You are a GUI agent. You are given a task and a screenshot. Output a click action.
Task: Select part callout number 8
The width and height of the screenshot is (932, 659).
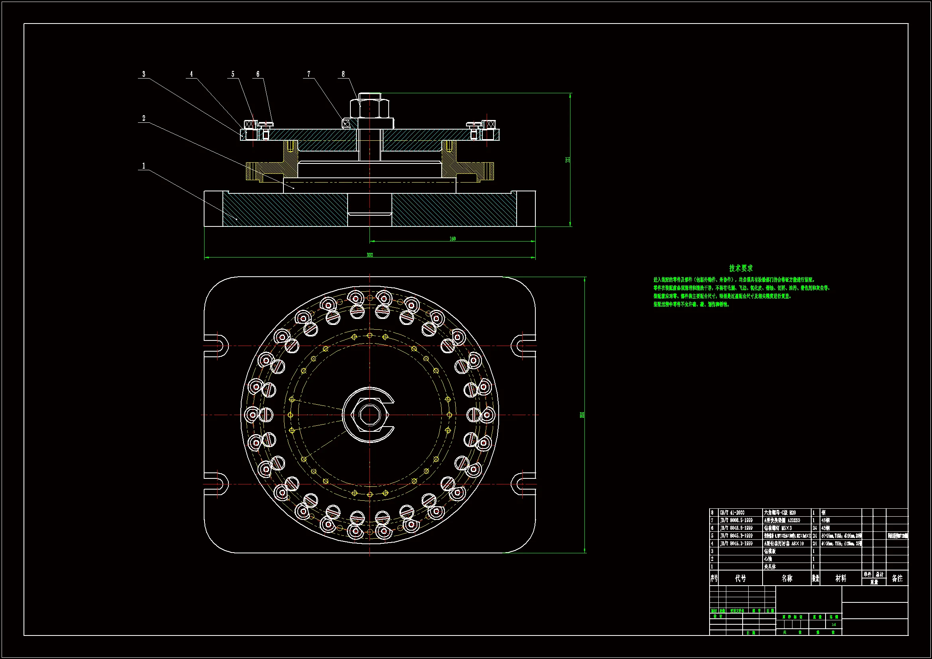[343, 74]
